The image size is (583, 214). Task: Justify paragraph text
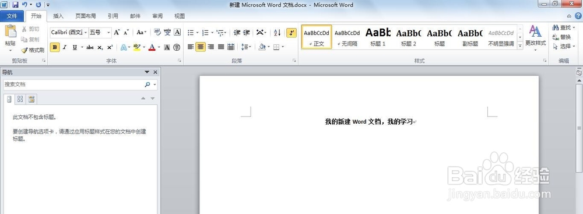(221, 47)
